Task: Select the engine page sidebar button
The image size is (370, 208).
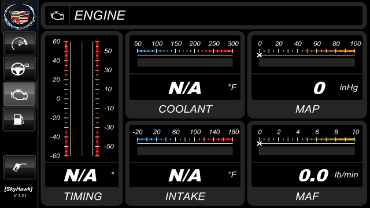Action: [20, 94]
